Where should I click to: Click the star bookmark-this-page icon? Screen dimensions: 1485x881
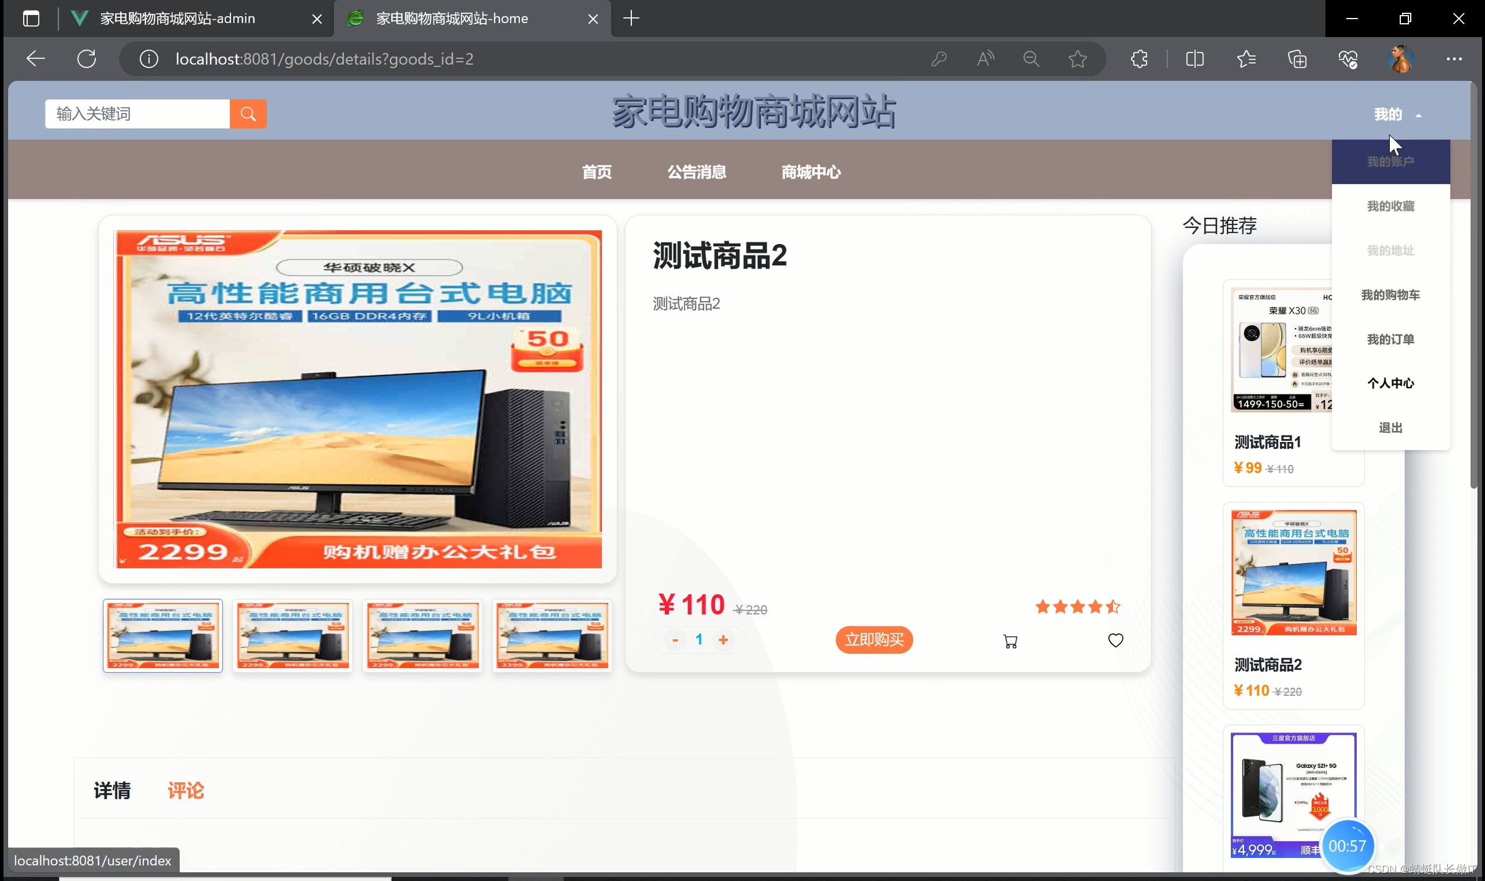tap(1077, 59)
